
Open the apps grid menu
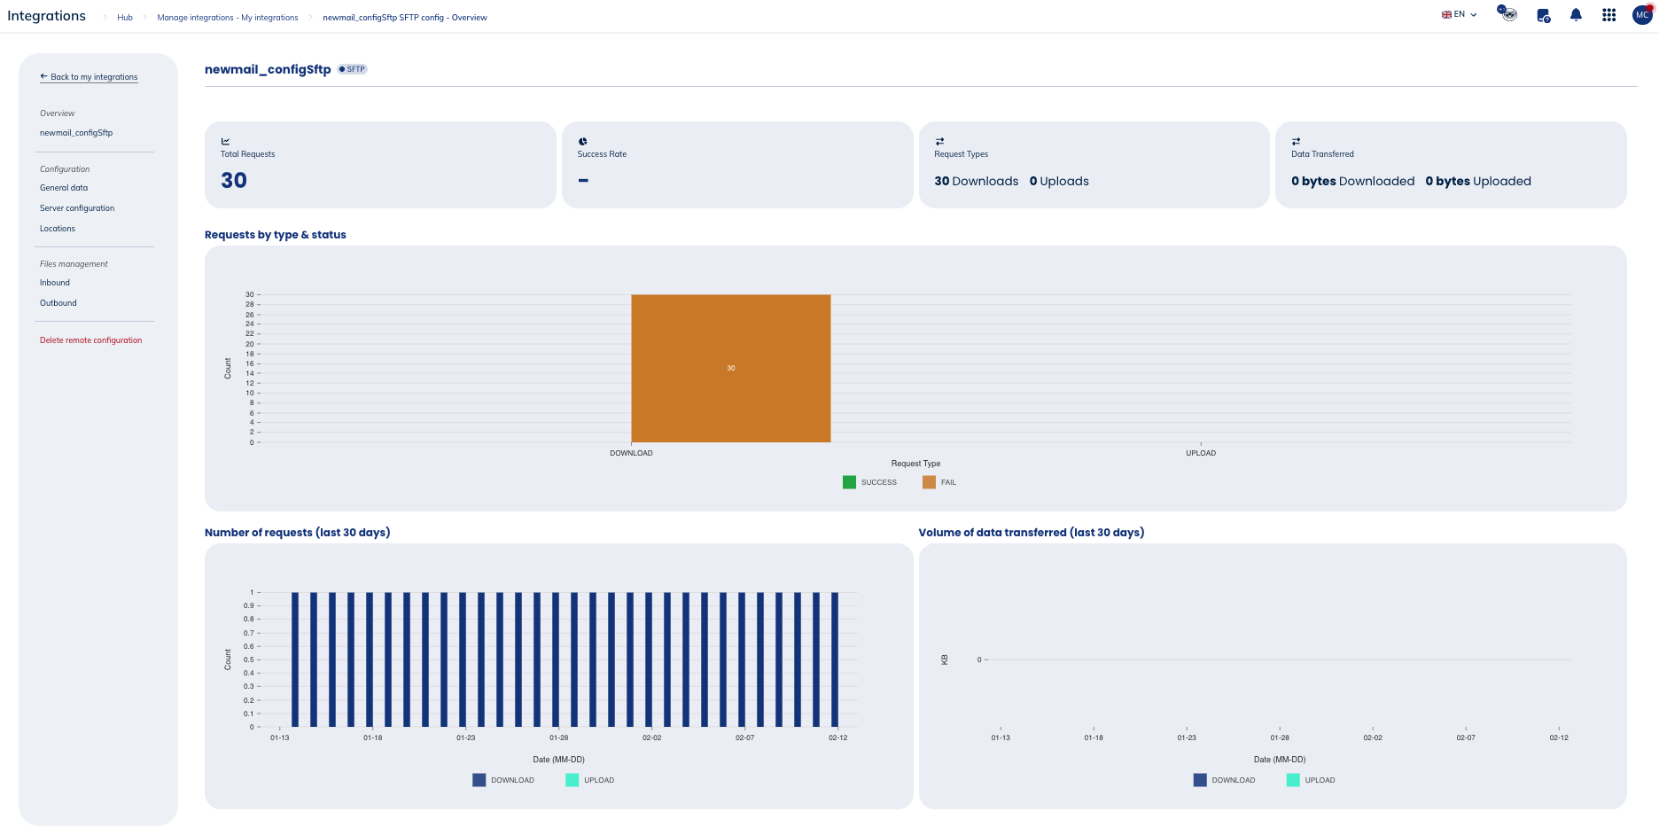pyautogui.click(x=1608, y=15)
